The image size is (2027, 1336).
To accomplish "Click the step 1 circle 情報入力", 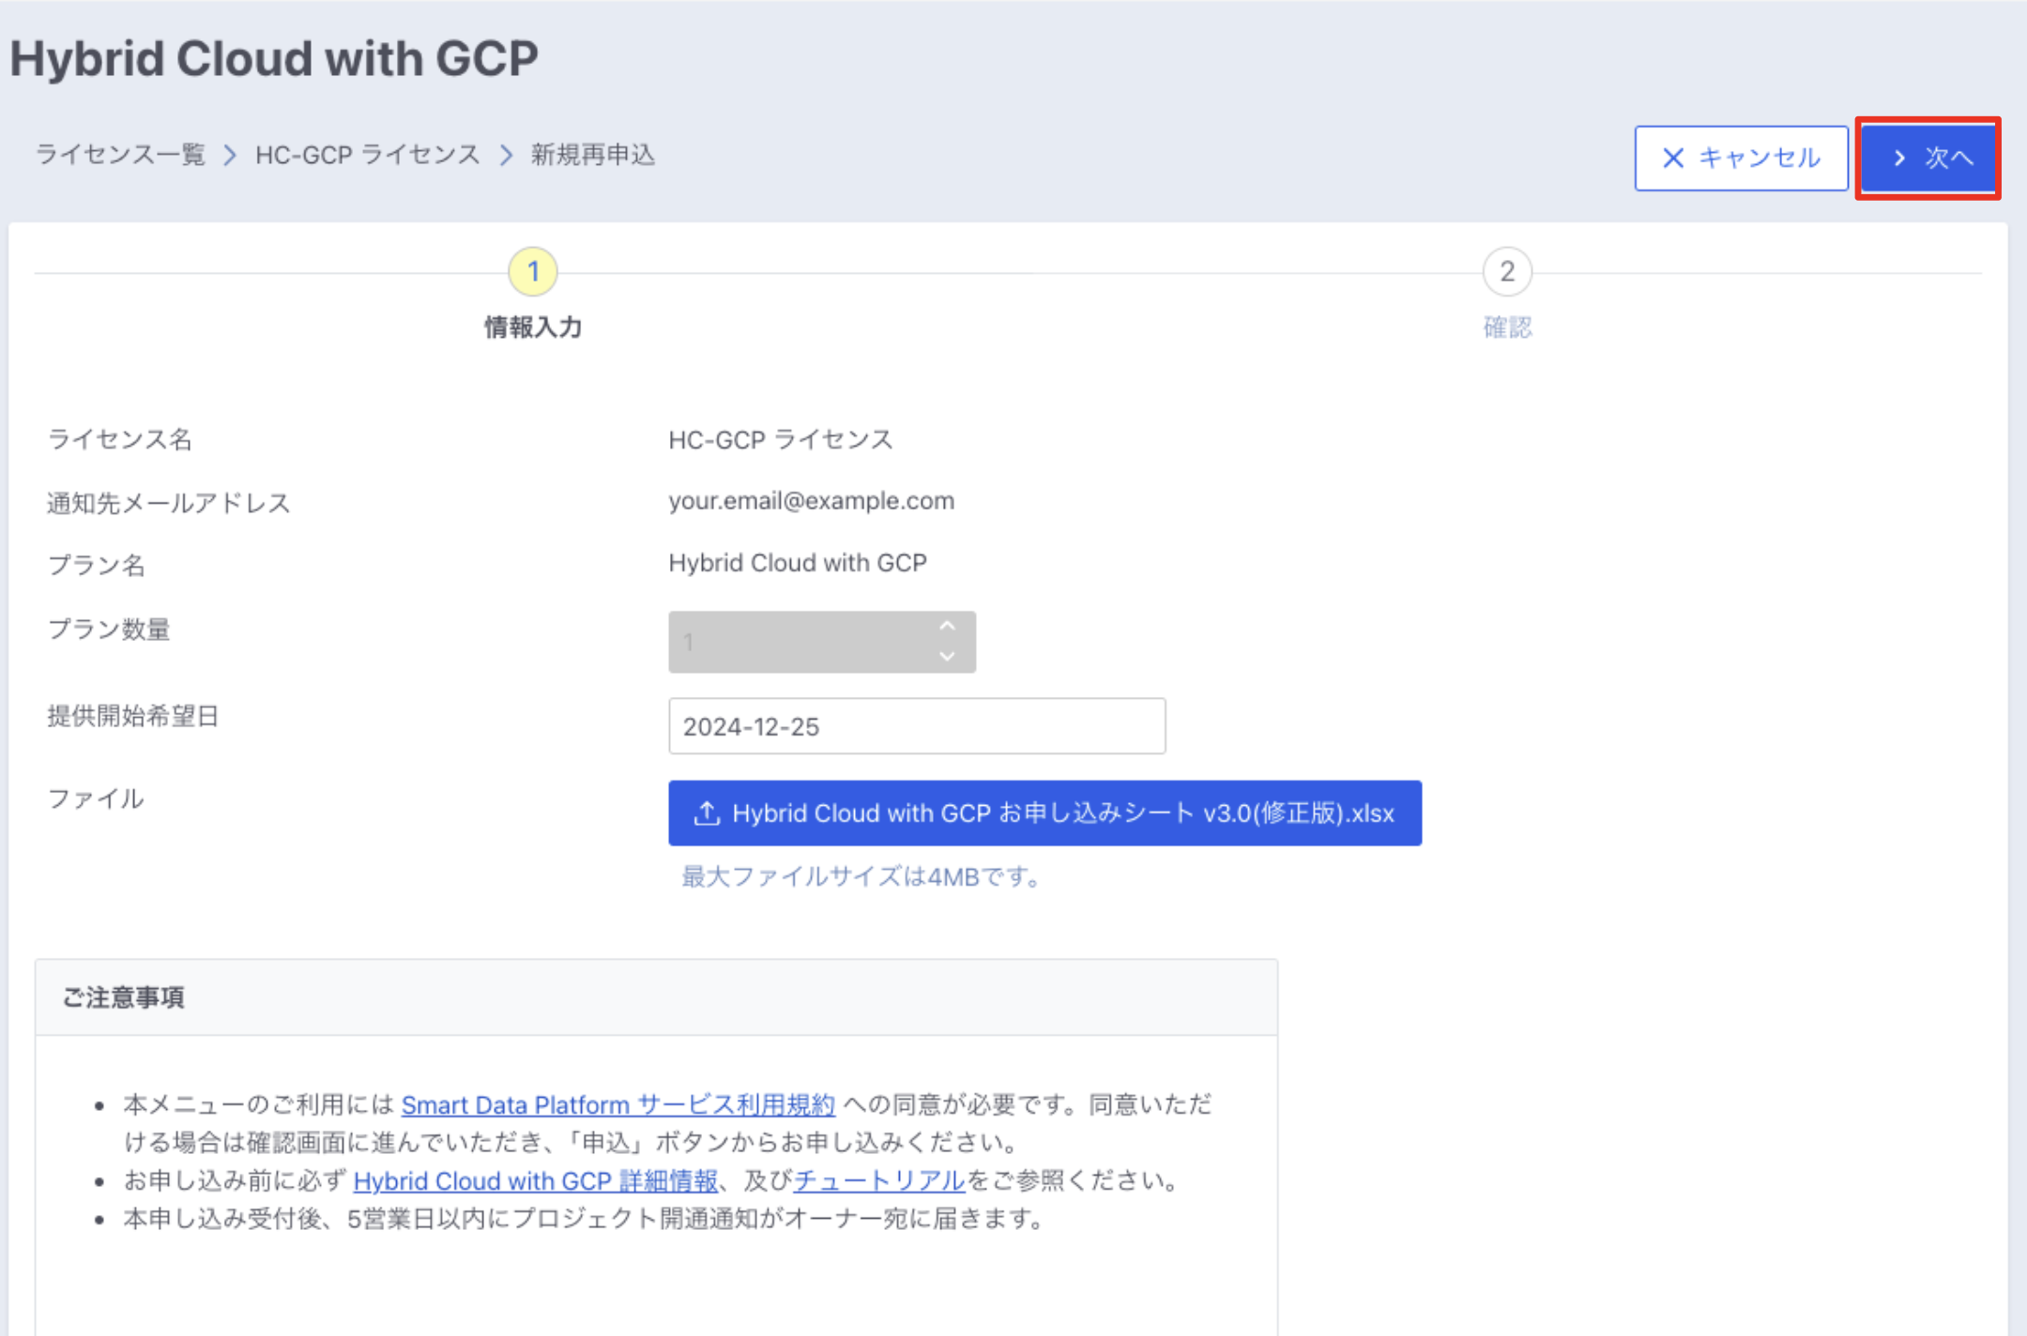I will pyautogui.click(x=533, y=272).
